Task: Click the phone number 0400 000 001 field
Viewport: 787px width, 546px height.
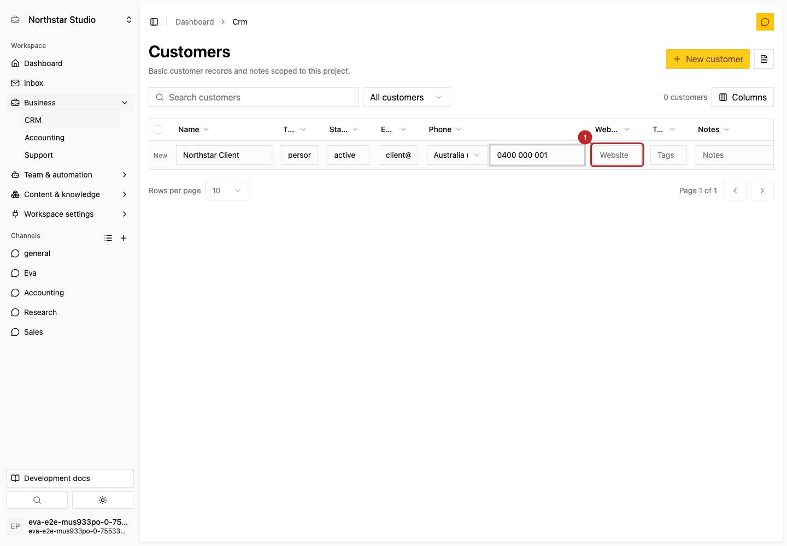Action: (537, 155)
